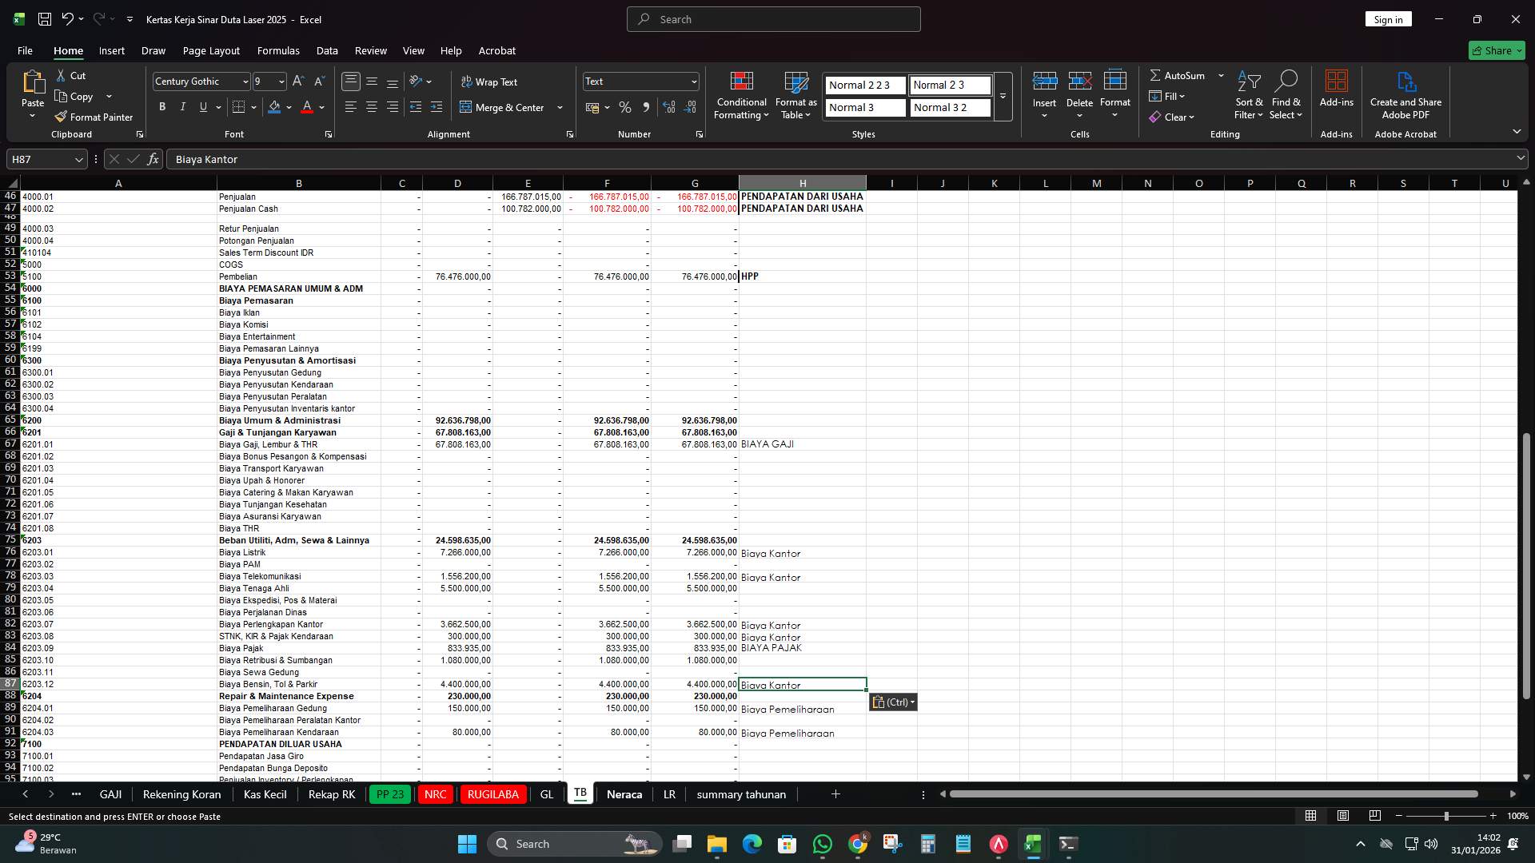Click the Sign in button
The height and width of the screenshot is (863, 1535).
click(x=1388, y=18)
